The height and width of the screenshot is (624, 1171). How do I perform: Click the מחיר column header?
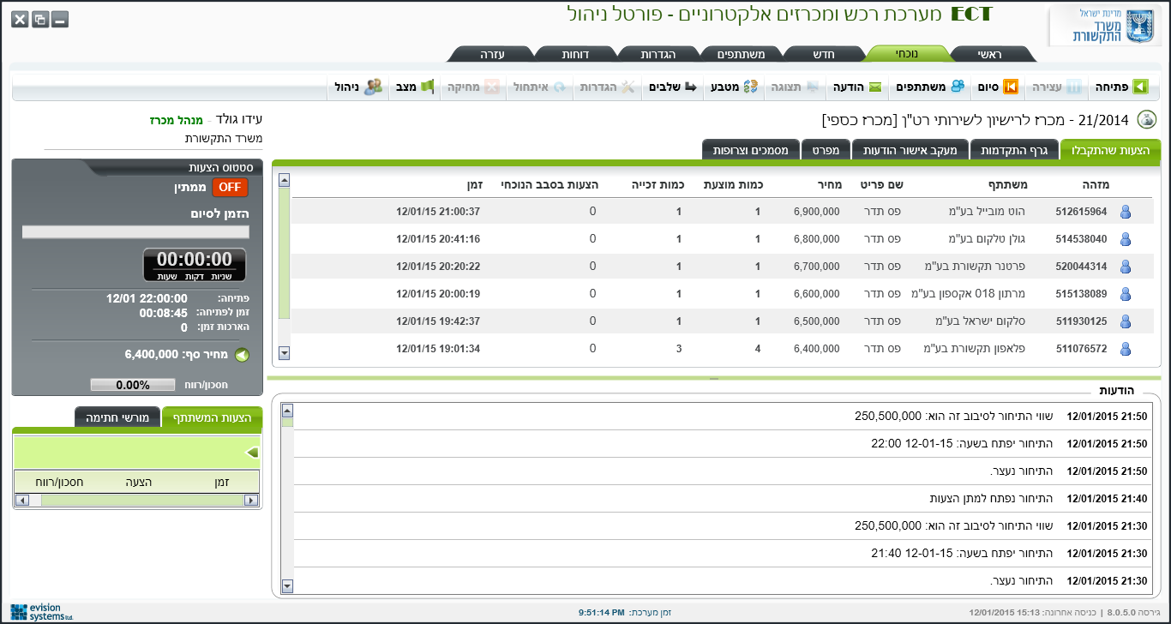click(x=829, y=184)
